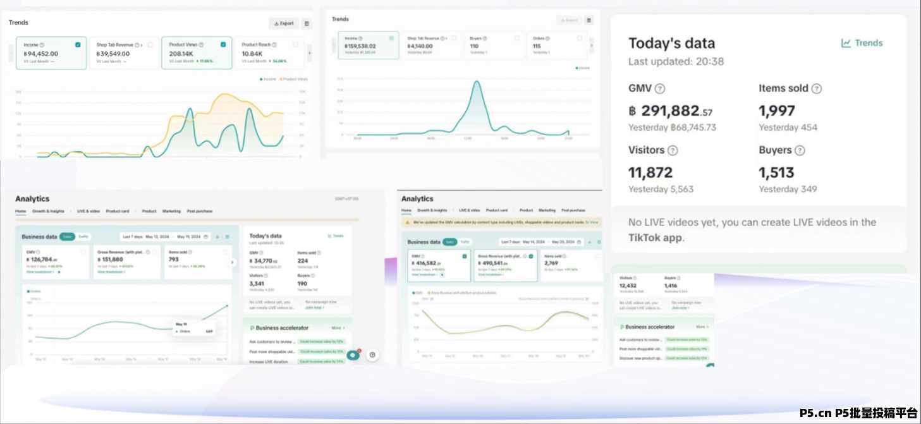The width and height of the screenshot is (921, 424).
Task: Click the peak of the teal income chart line
Action: click(475, 82)
